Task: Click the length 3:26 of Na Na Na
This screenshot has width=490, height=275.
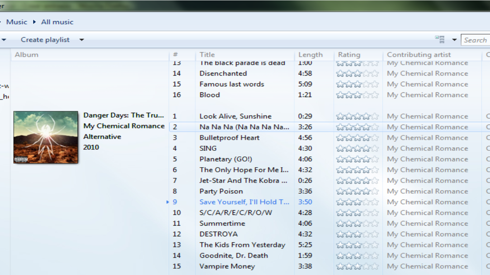Action: coord(305,127)
